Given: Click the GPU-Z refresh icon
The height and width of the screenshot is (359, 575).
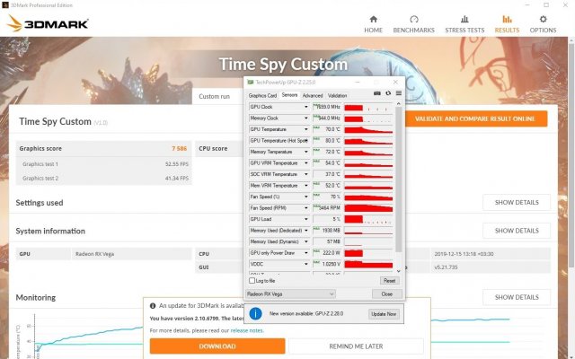Looking at the screenshot, I should coord(387,93).
